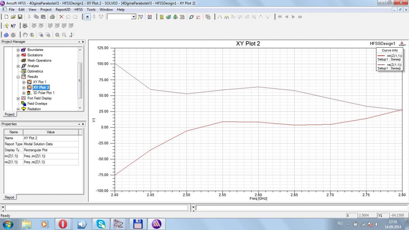Click the red Delete X icon

tap(61, 17)
